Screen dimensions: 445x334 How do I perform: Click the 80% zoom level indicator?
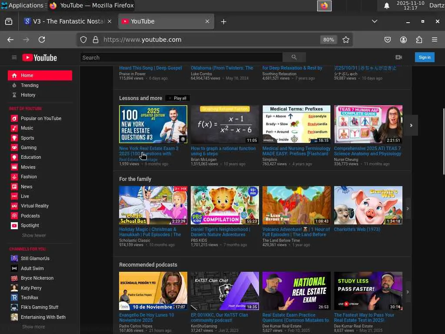pyautogui.click(x=329, y=40)
